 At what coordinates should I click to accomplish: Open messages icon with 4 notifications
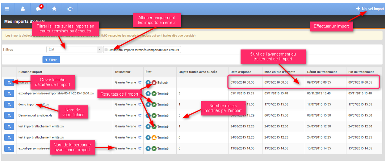coord(39,9)
